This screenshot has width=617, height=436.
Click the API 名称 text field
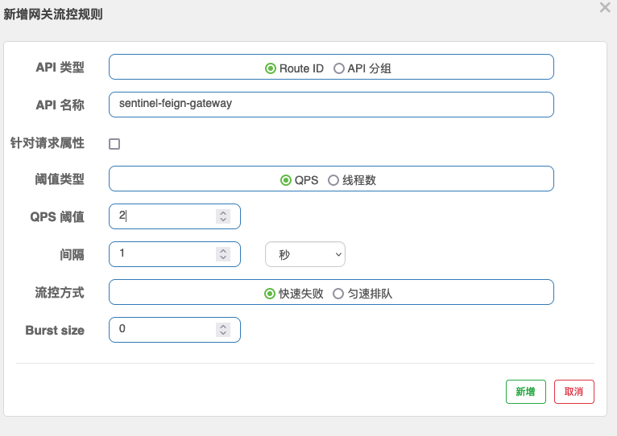pyautogui.click(x=331, y=105)
